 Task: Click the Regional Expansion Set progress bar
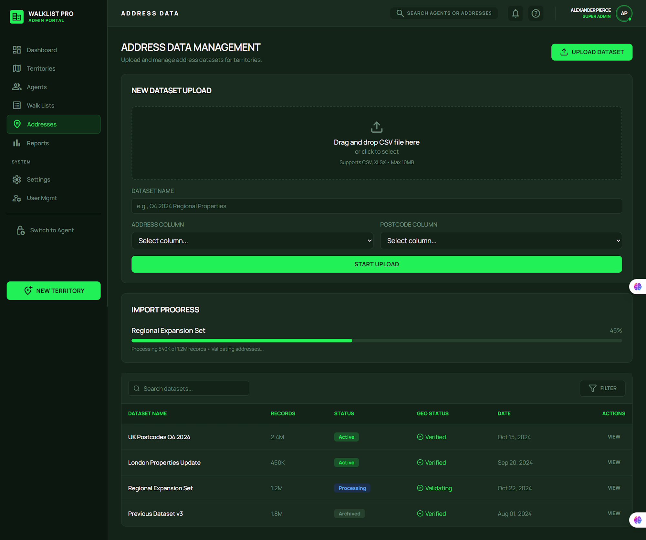pos(376,341)
